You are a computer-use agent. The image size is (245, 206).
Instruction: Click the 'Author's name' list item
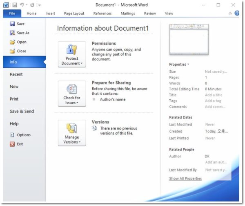(x=113, y=99)
